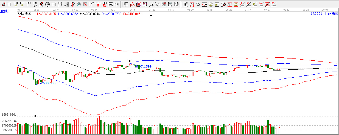
Task: Click the square marker above volume panel
Action: [x=35, y=116]
